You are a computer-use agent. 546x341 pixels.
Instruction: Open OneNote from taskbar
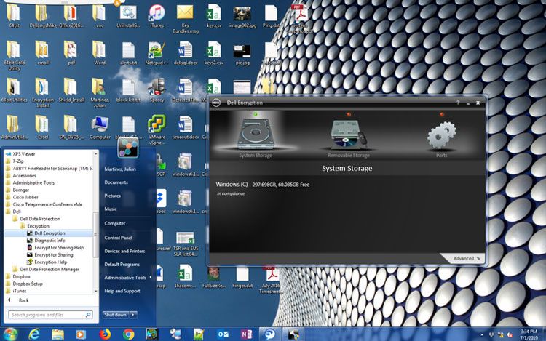(x=246, y=334)
